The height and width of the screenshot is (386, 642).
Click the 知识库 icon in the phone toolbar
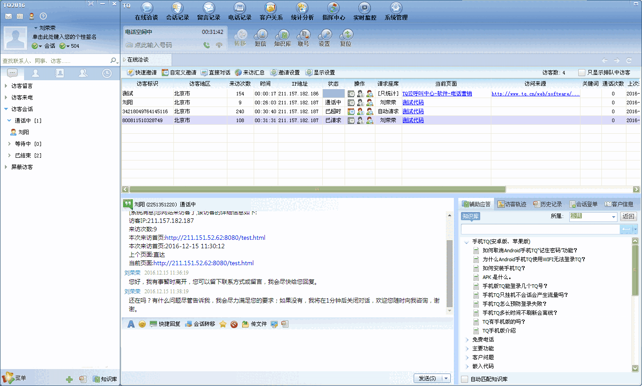tap(282, 38)
